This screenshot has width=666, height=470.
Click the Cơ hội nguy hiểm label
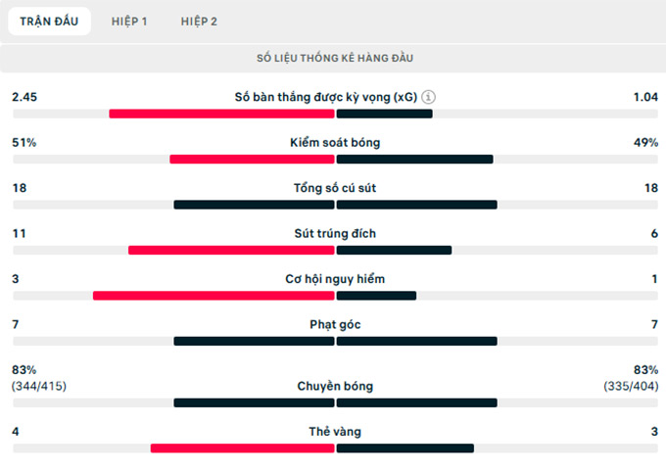(x=335, y=278)
